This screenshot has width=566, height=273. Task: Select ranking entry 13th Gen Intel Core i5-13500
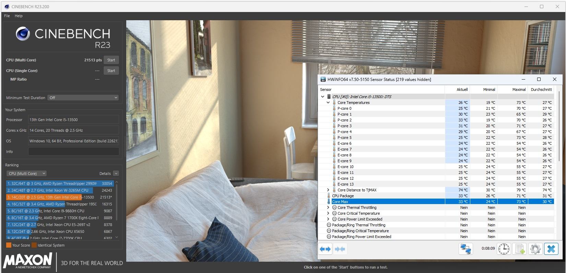coord(59,197)
